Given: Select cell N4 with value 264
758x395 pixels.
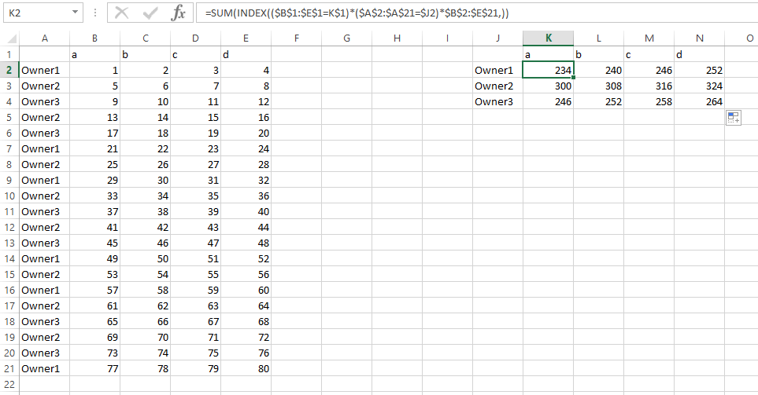Looking at the screenshot, I should pos(699,102).
